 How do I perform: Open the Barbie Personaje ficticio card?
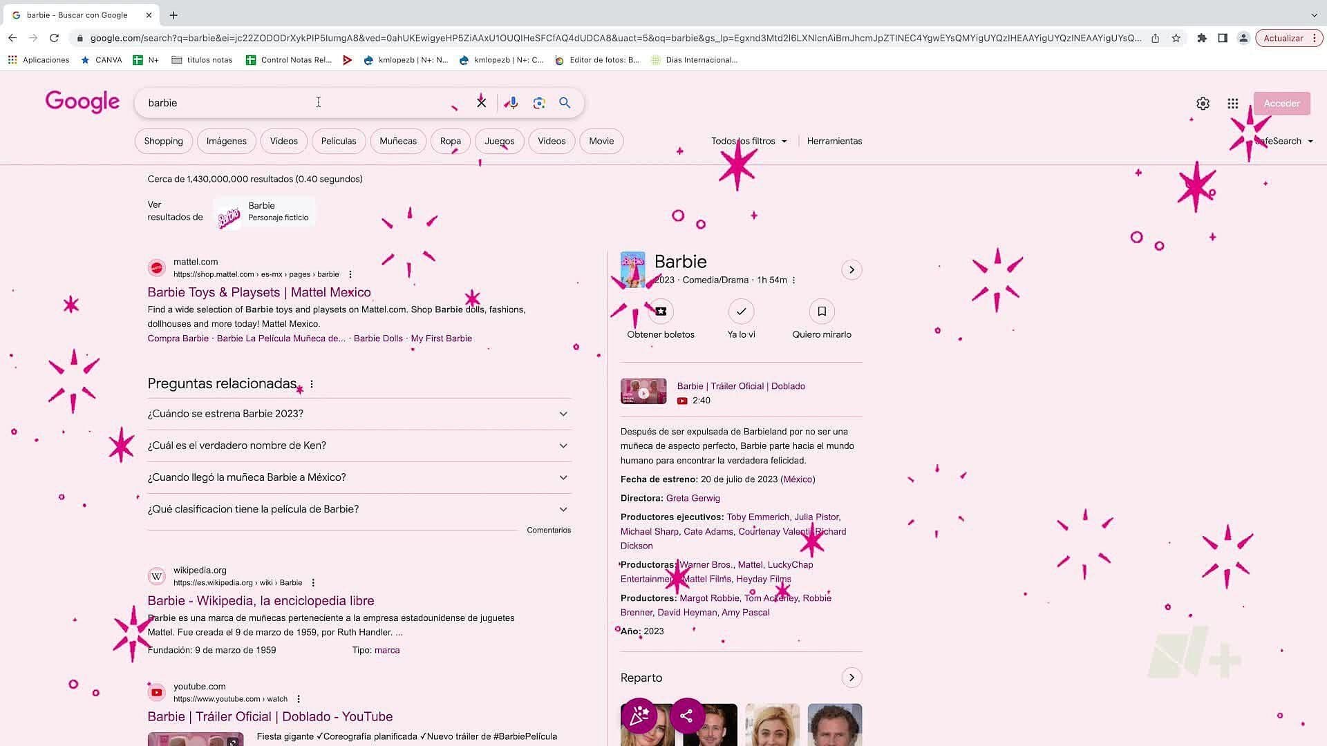pos(264,211)
